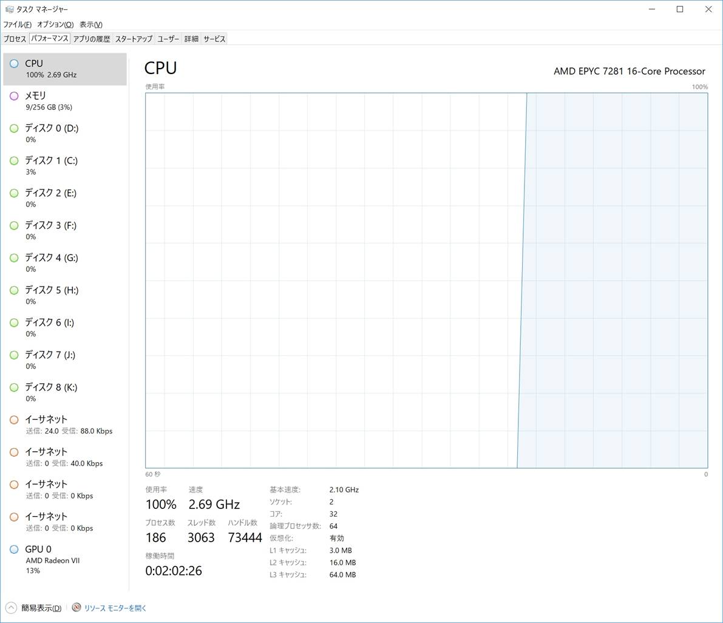Open the ファイル menu
The height and width of the screenshot is (623, 723).
[x=17, y=24]
